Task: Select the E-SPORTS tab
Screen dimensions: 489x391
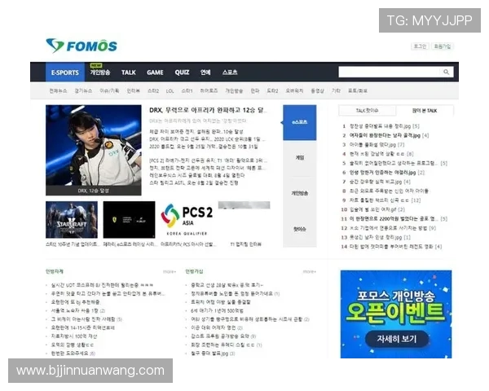Action: click(65, 72)
